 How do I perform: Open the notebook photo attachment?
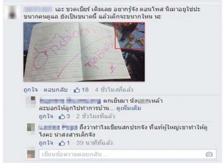(x=84, y=52)
